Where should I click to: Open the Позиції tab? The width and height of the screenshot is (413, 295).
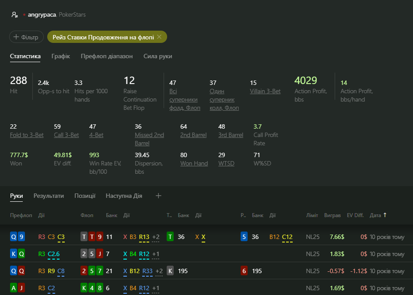point(85,196)
